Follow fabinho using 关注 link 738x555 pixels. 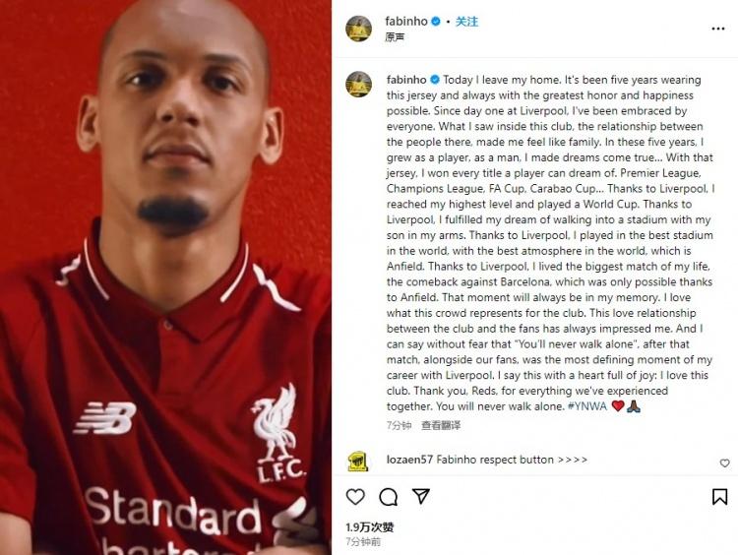(466, 22)
